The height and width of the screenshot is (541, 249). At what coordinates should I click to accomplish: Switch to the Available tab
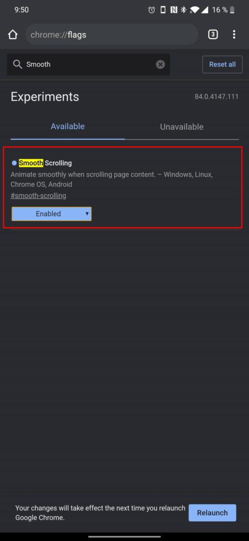pos(68,127)
